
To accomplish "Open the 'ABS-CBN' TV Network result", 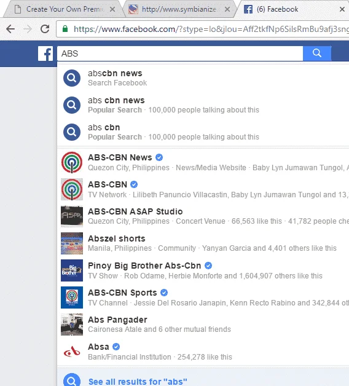I will tap(203, 189).
